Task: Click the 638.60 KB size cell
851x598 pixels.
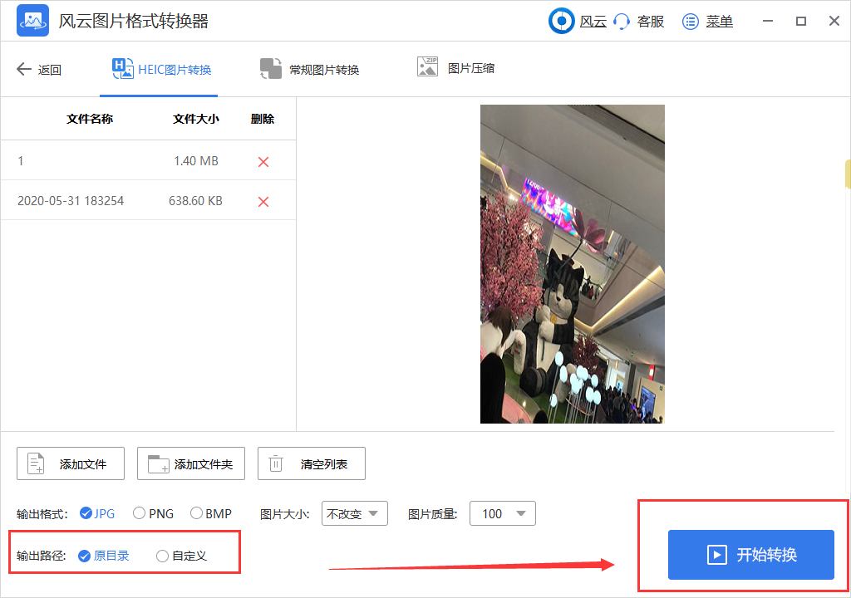Action: [x=195, y=201]
